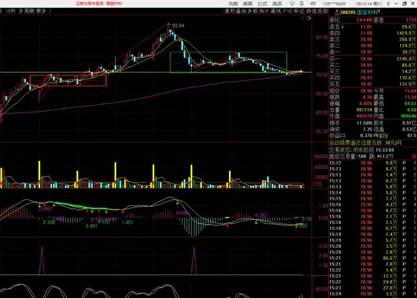Screen dimensions: 417x298
Task: Open the 公式 menu
Action: 262,4
